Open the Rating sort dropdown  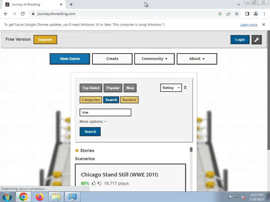(171, 88)
